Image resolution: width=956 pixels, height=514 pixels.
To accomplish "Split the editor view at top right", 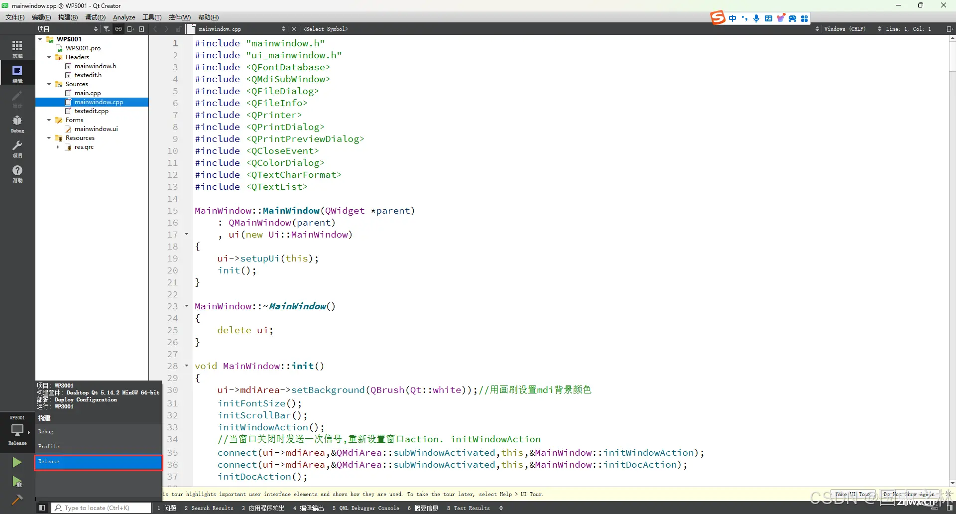I will tap(950, 29).
